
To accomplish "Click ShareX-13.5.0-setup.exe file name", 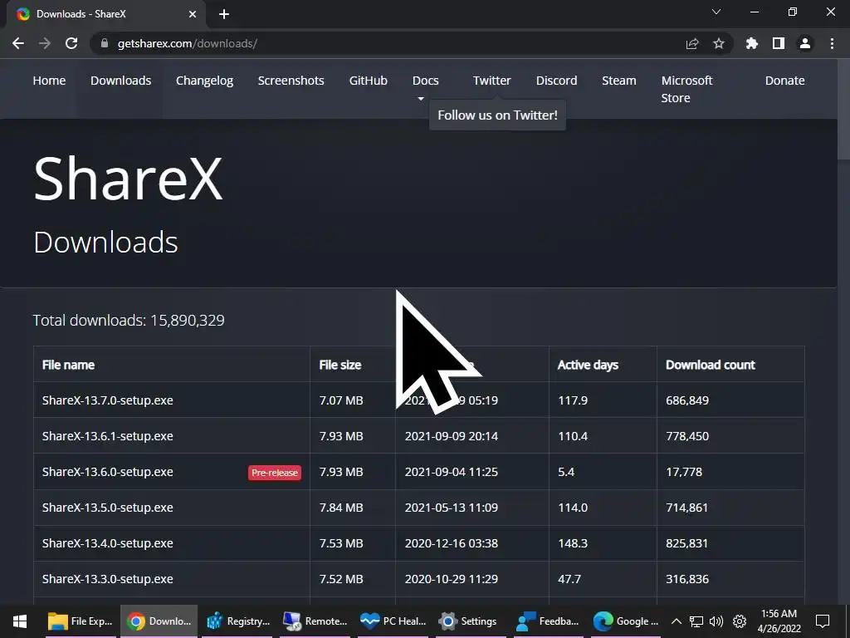I will (107, 508).
